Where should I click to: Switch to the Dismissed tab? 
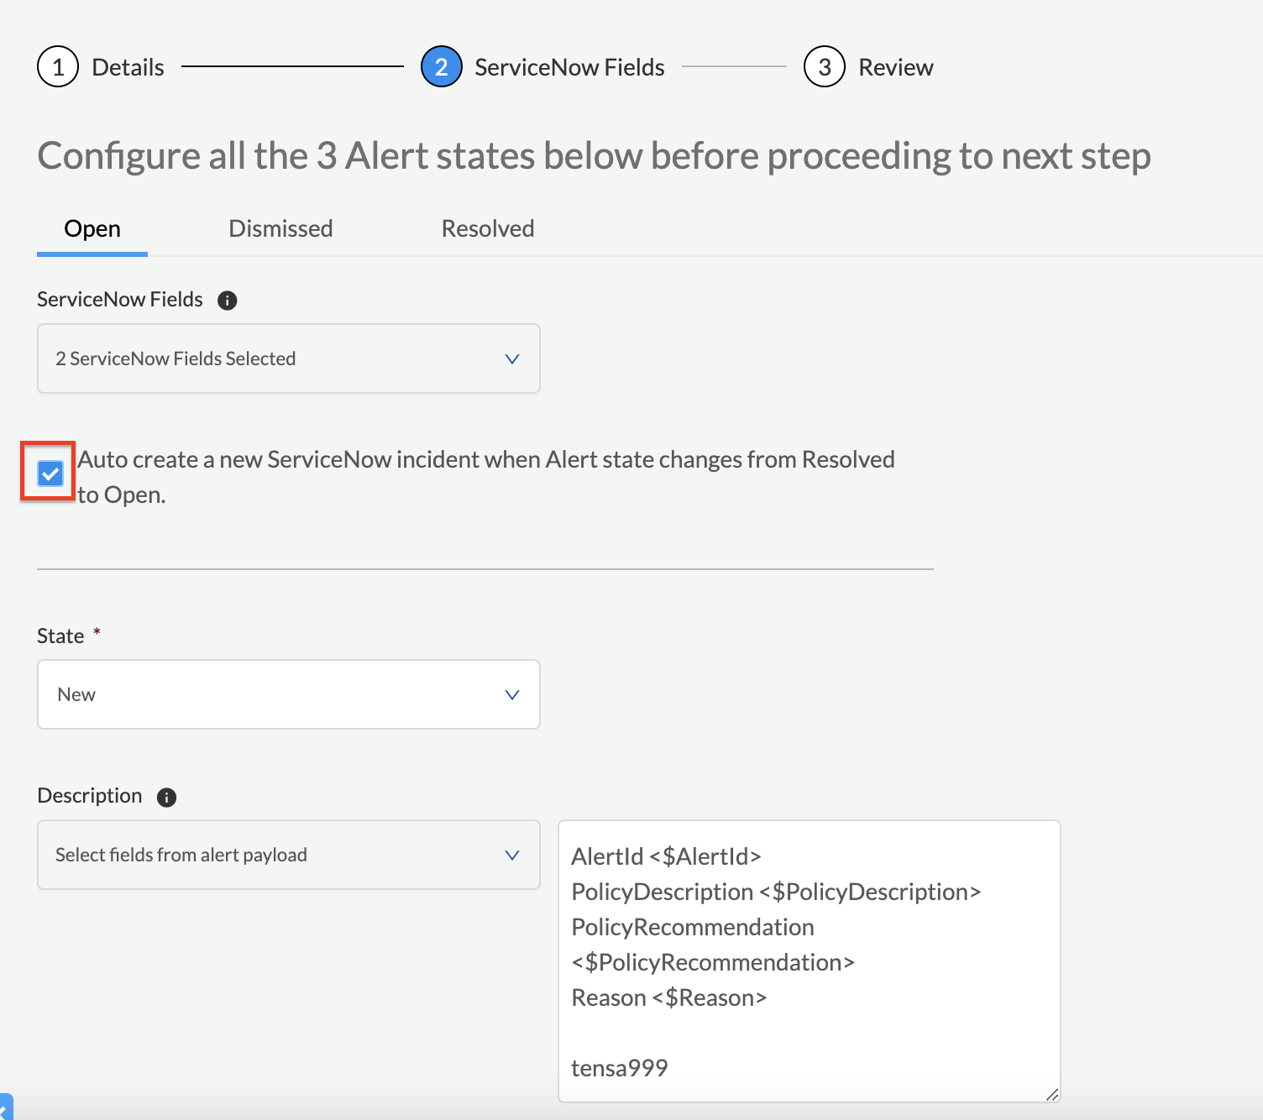tap(280, 229)
